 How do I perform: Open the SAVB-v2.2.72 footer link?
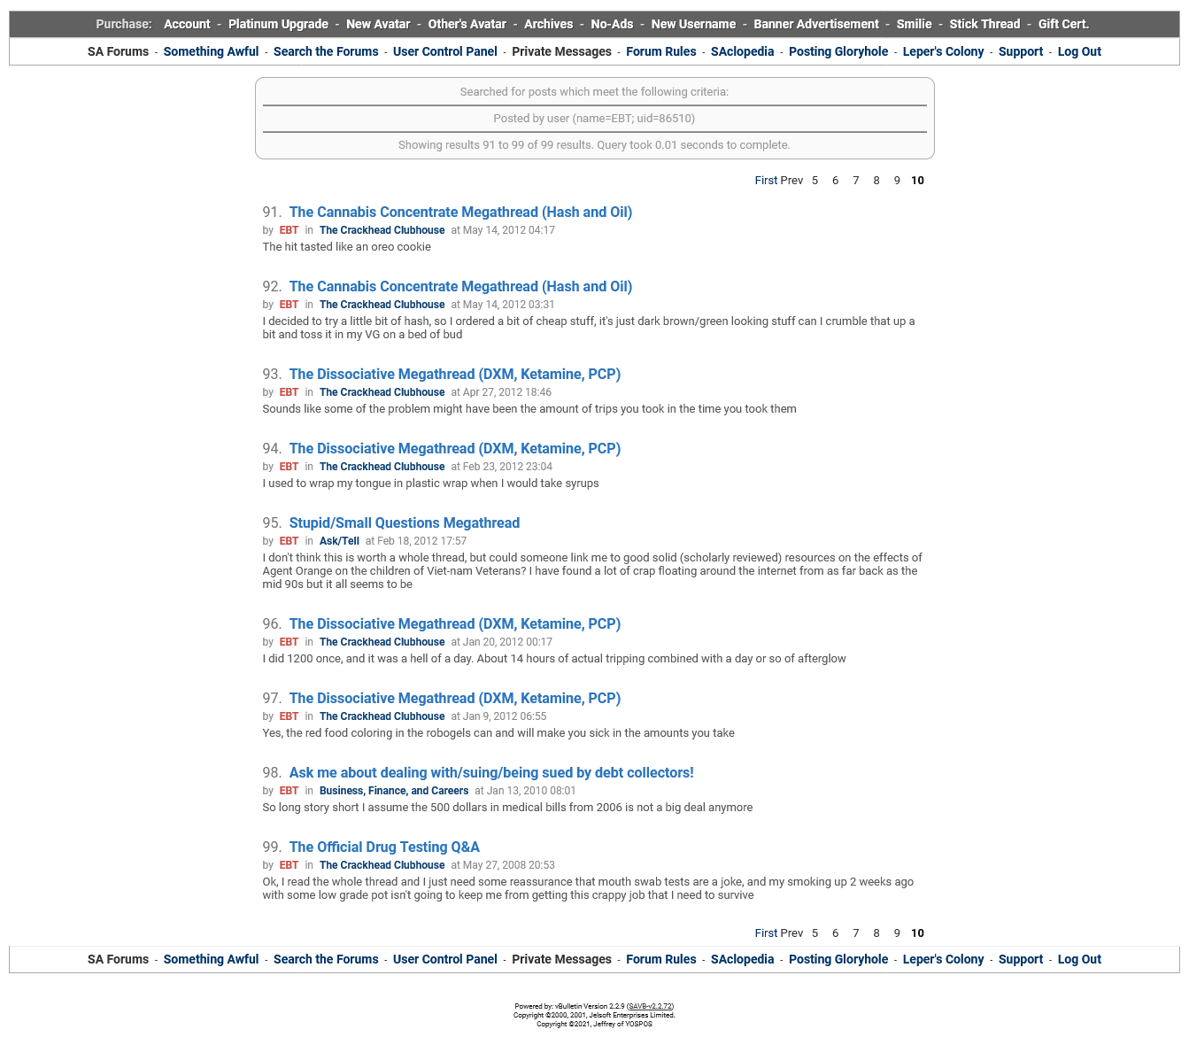click(650, 1006)
